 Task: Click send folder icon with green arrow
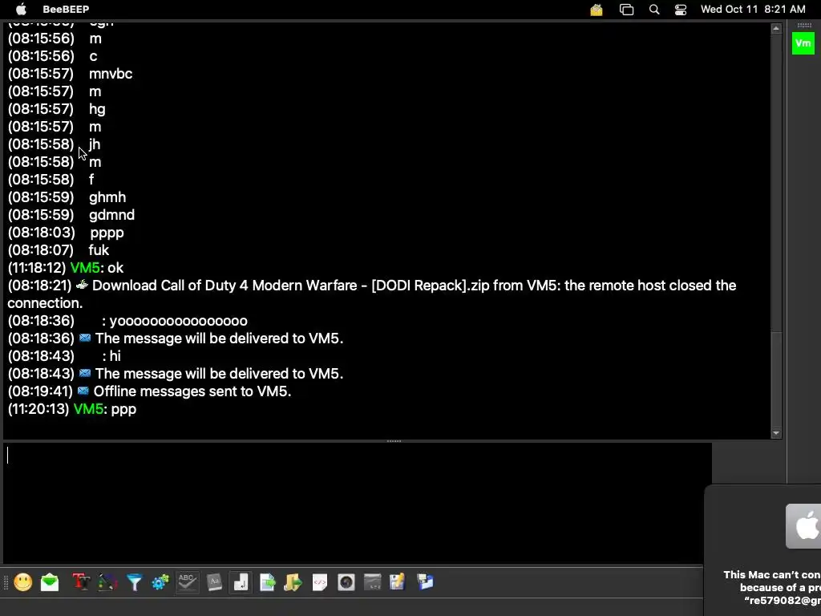tap(293, 582)
